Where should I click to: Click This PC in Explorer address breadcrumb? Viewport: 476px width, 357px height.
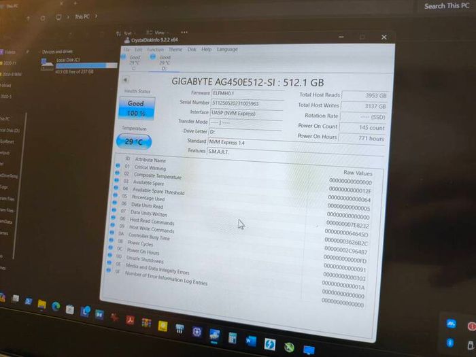click(82, 17)
